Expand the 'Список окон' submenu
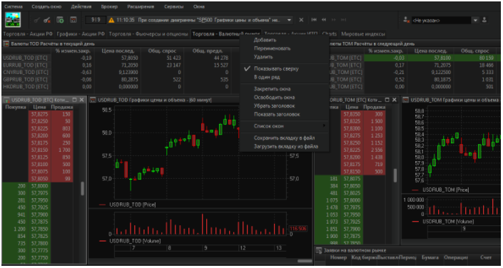This screenshot has width=503, height=268. [284, 126]
